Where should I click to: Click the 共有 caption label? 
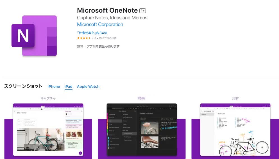tap(235, 98)
